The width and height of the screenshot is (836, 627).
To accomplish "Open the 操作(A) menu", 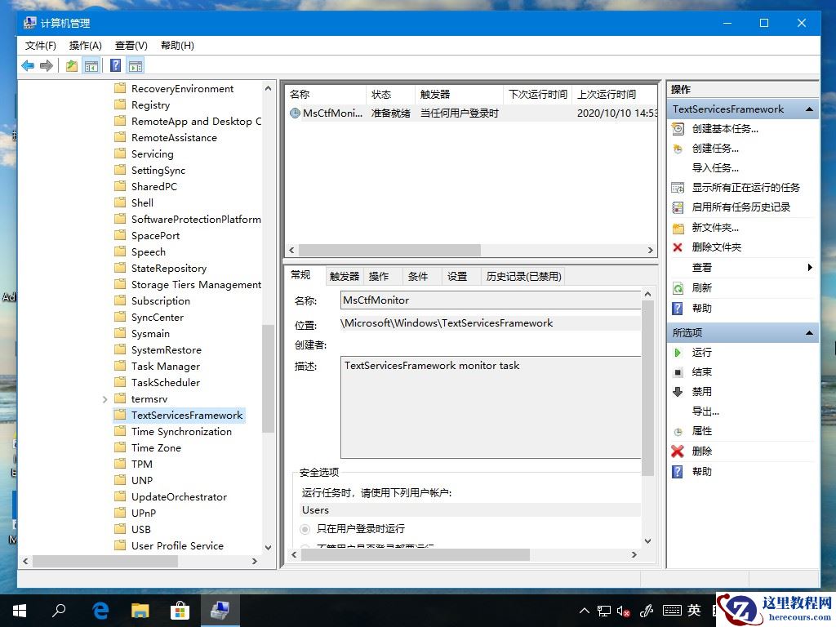I will [x=85, y=46].
